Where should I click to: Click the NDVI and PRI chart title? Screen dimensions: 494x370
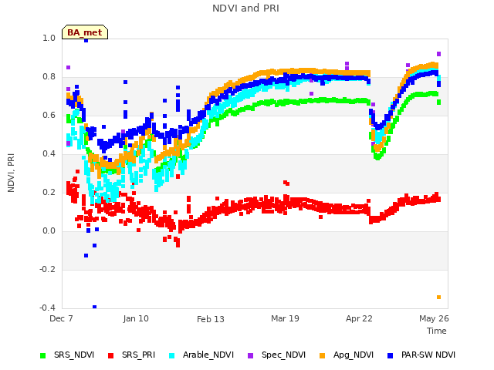(x=245, y=8)
